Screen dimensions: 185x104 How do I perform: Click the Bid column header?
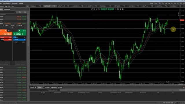click(20, 12)
